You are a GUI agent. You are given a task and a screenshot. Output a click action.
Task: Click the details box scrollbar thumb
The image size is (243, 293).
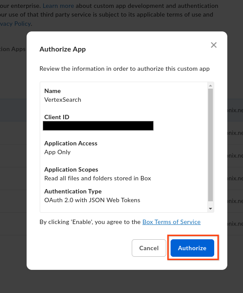coord(210,145)
